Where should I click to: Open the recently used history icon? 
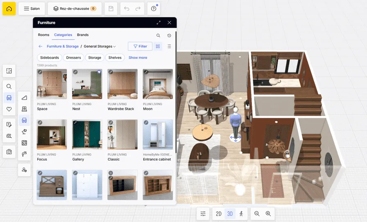(169, 36)
